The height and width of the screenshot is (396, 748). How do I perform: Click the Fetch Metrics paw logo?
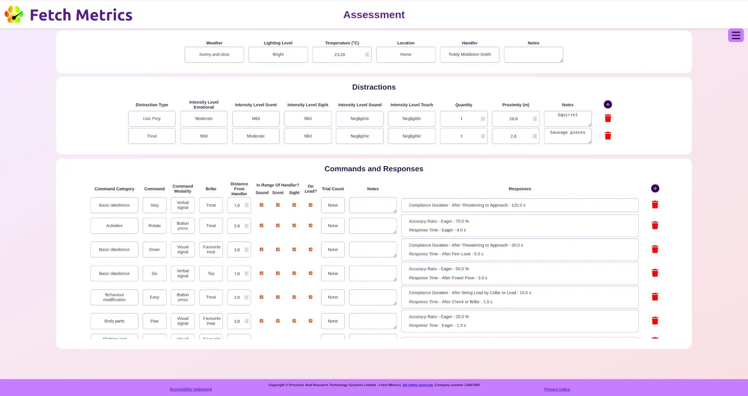14,15
